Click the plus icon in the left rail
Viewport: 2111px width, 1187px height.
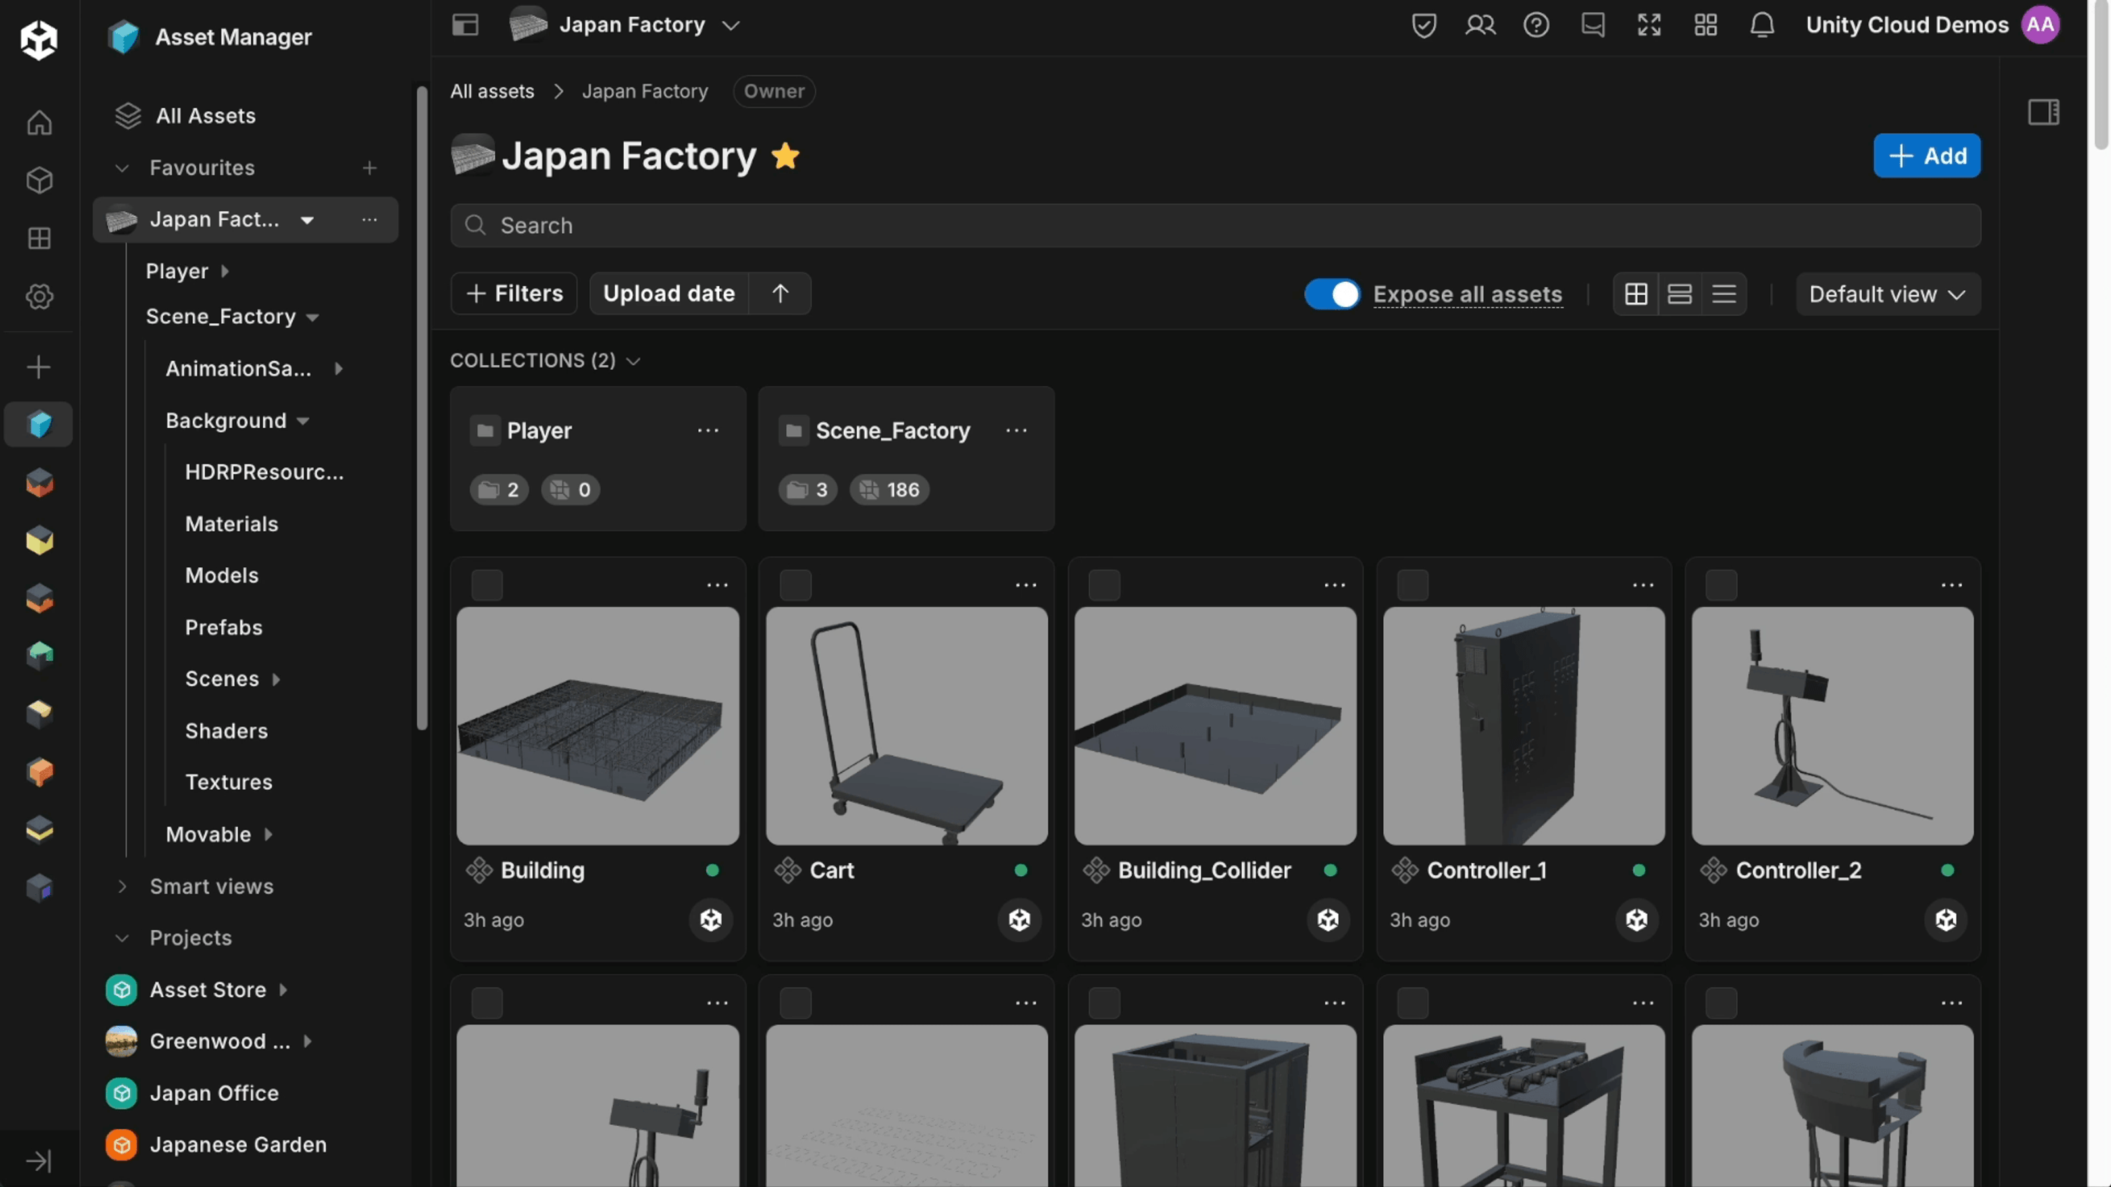tap(39, 366)
